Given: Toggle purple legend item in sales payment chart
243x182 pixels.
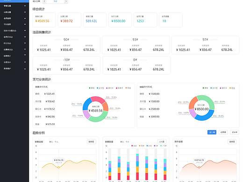Looking at the screenshot, I should (x=110, y=88).
